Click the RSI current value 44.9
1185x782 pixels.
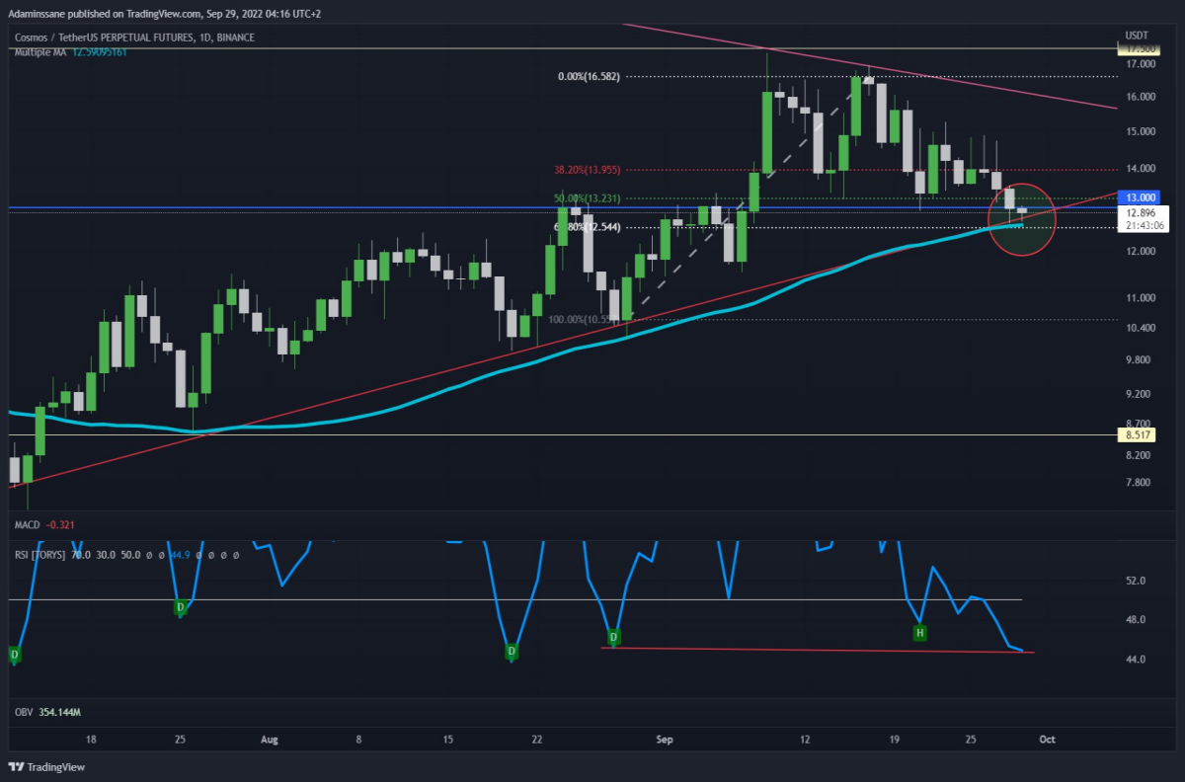pyautogui.click(x=181, y=556)
